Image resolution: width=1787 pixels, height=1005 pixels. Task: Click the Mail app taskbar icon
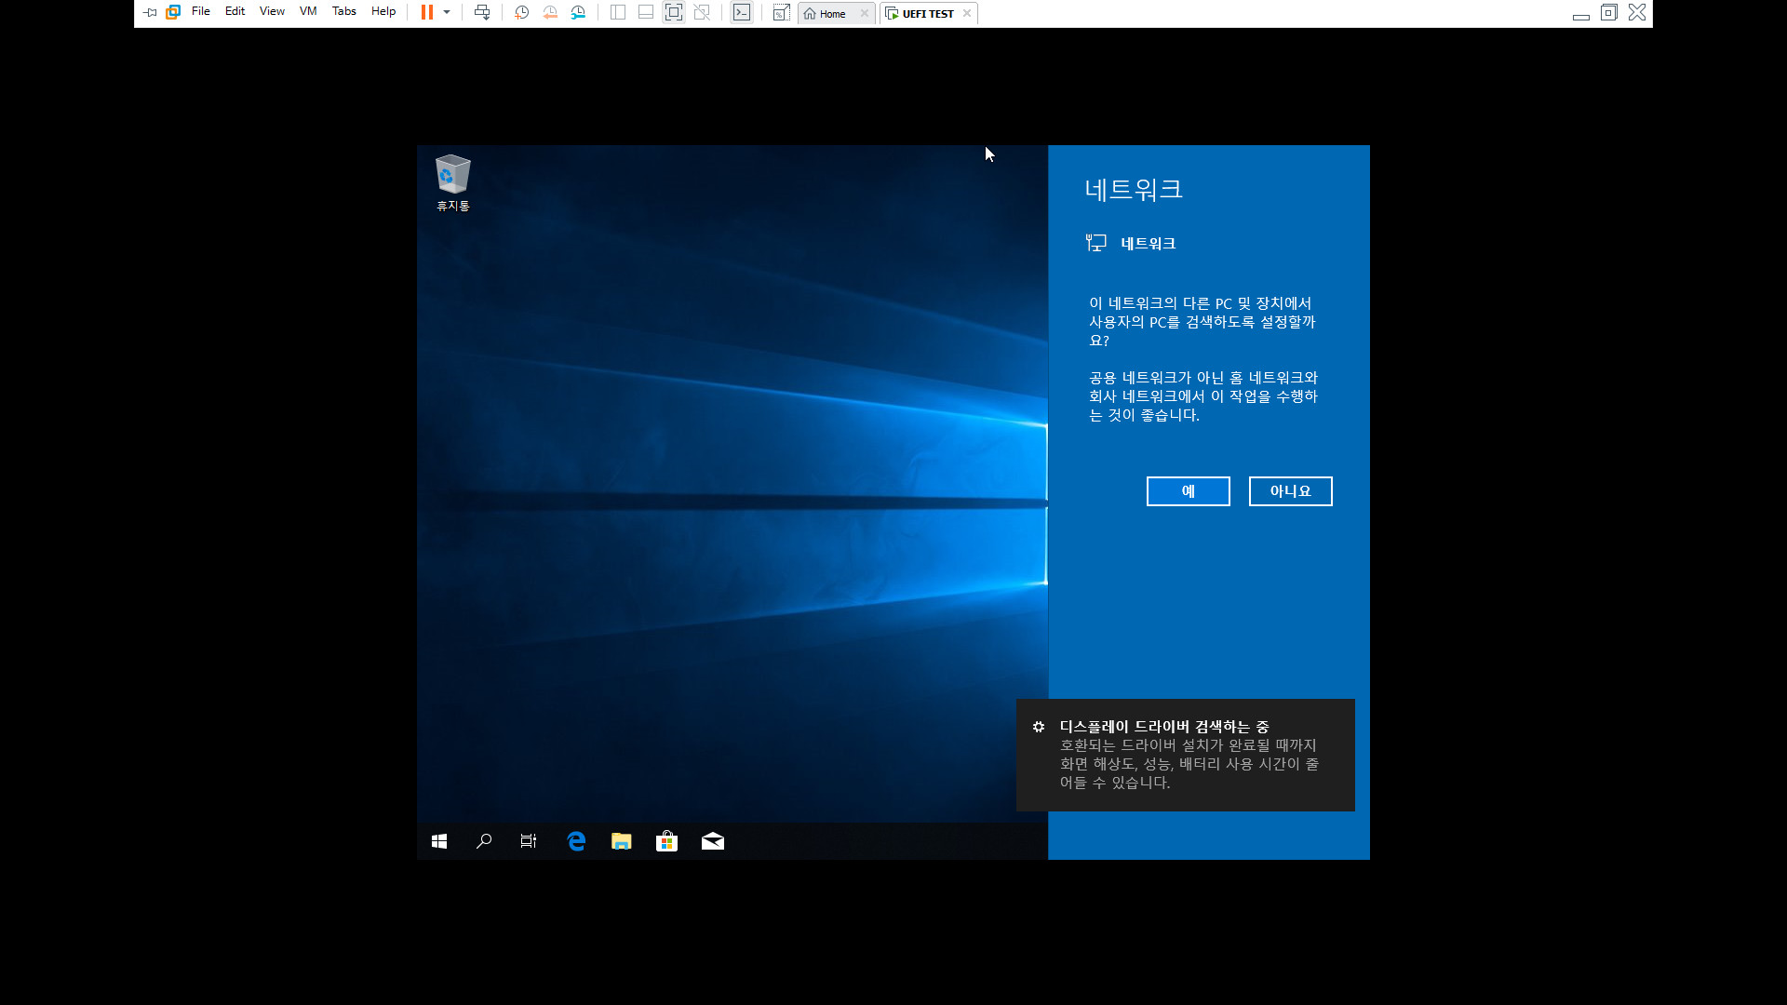pos(712,840)
